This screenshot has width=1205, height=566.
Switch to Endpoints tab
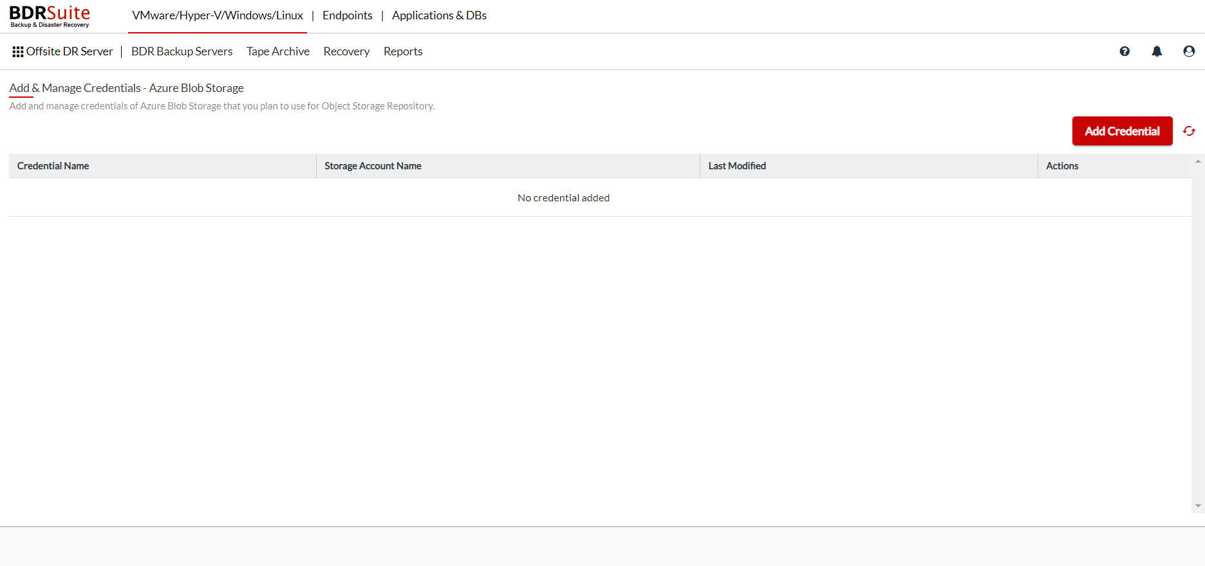[348, 15]
